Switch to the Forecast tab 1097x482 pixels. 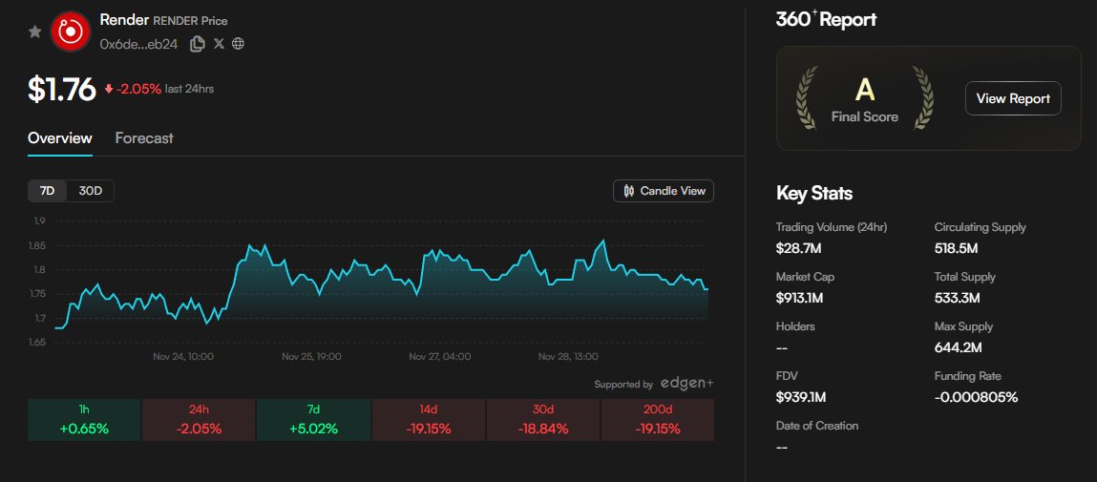click(144, 137)
